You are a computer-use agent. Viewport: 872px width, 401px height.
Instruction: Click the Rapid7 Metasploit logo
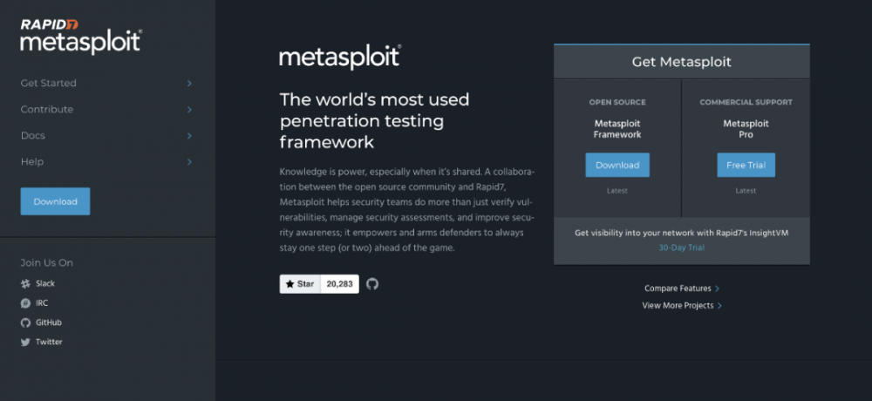pyautogui.click(x=80, y=36)
